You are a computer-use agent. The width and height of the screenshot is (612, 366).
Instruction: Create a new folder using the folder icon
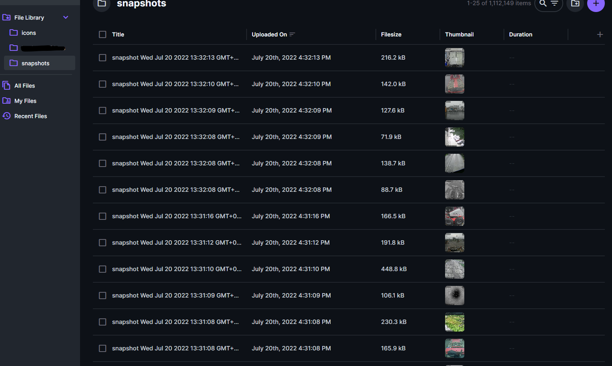coord(575,4)
